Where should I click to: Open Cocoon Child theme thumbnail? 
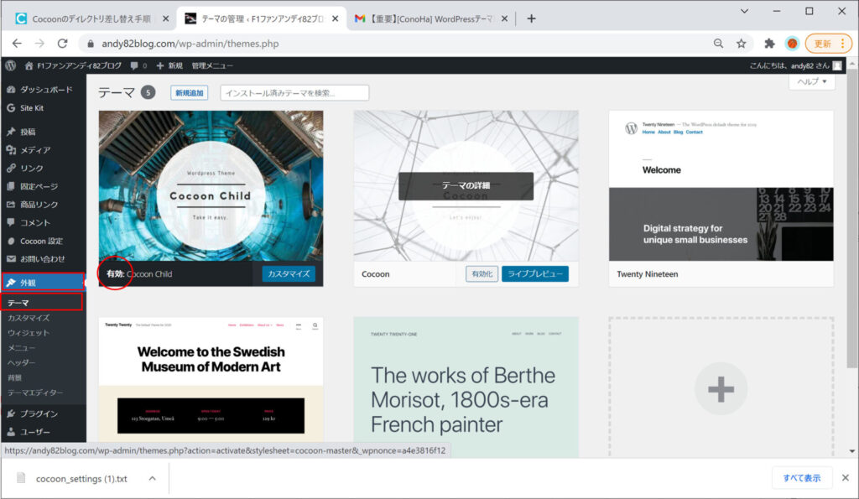click(x=211, y=185)
